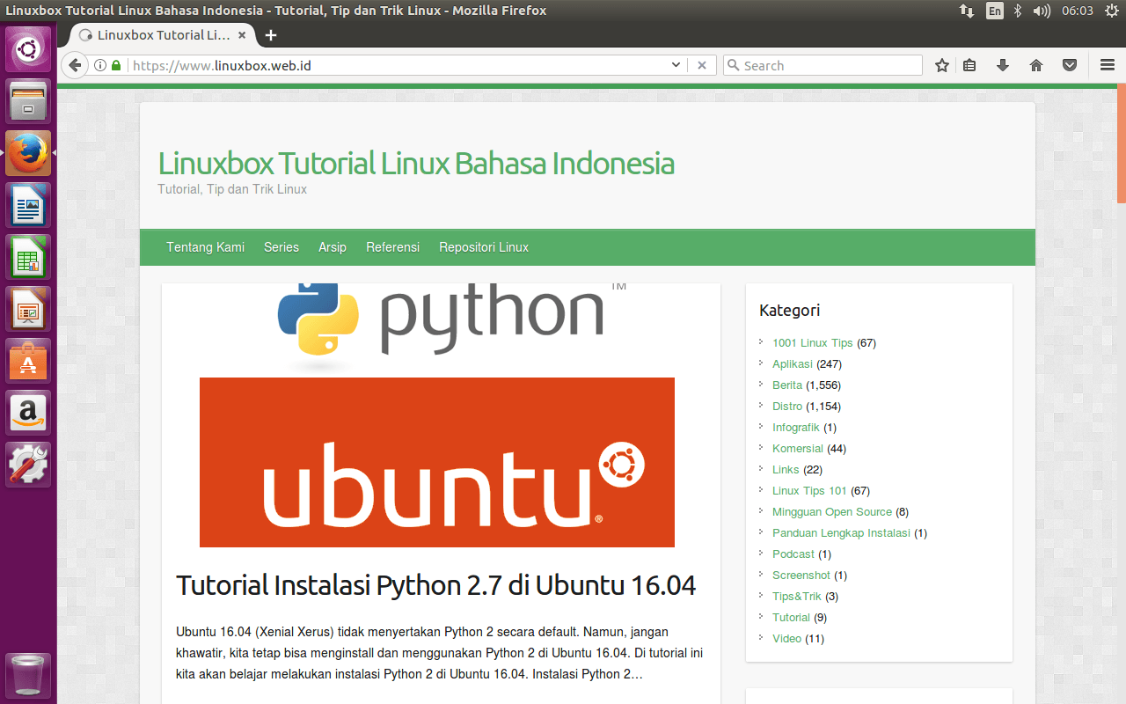Viewport: 1126px width, 704px height.
Task: Open network indicator in top panel
Action: pyautogui.click(x=967, y=11)
